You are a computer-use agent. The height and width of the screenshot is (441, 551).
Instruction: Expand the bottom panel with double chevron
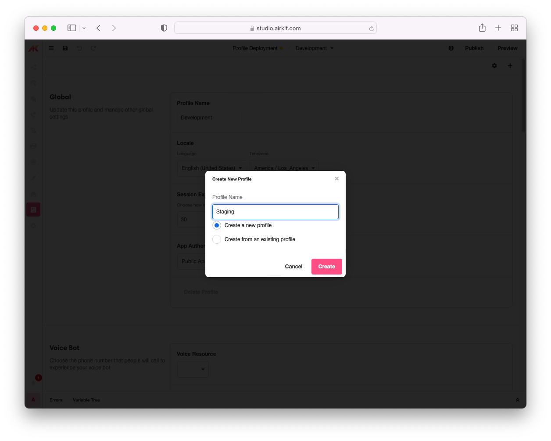[x=518, y=400]
